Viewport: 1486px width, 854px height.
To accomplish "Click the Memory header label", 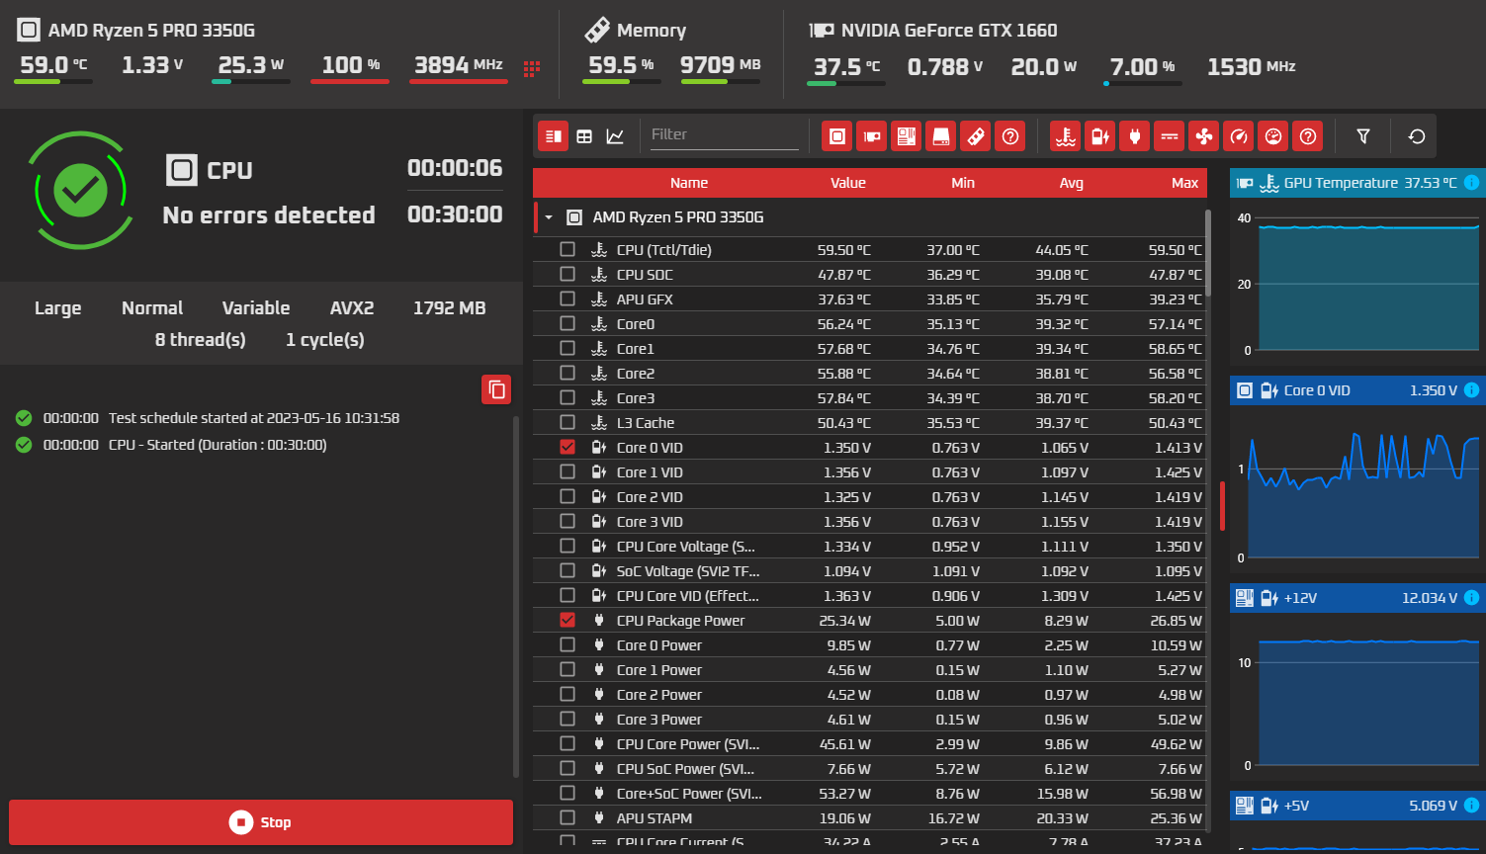I will (652, 31).
